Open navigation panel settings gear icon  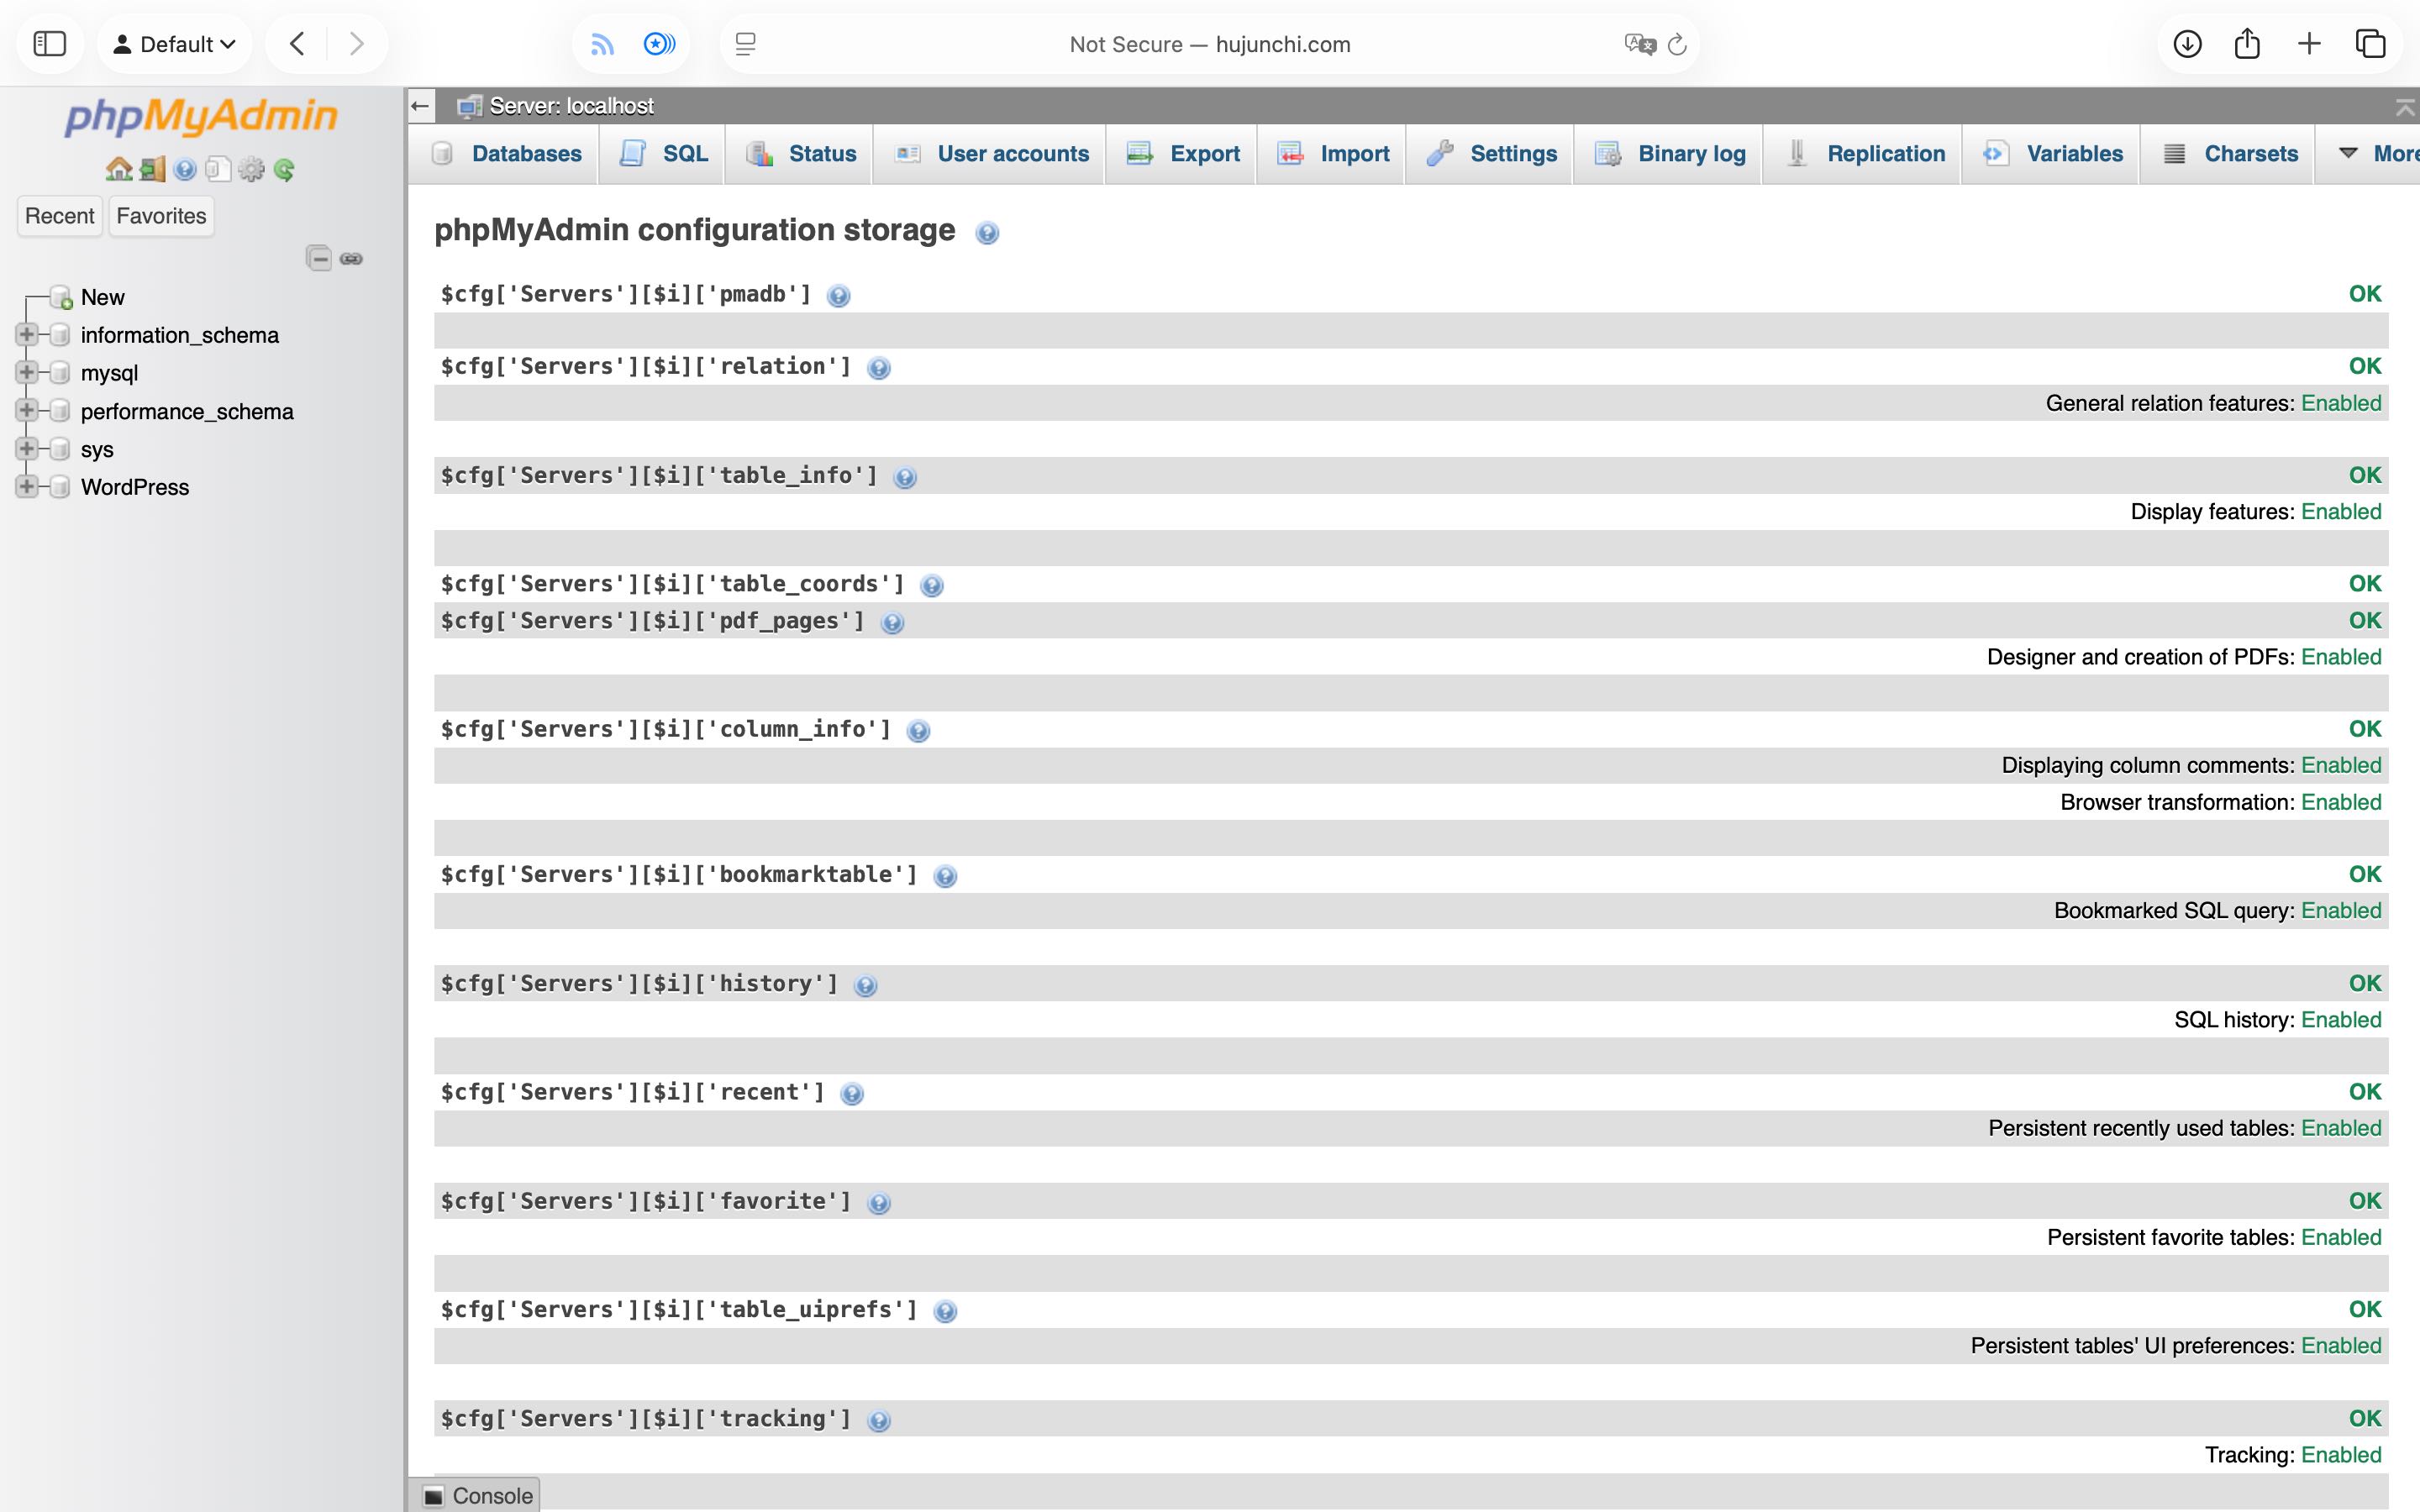(251, 169)
